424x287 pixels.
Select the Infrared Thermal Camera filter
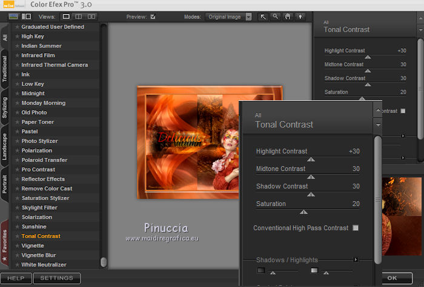click(55, 65)
